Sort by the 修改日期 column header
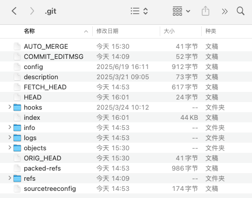Viewport: 252px width, 198px height. click(107, 31)
